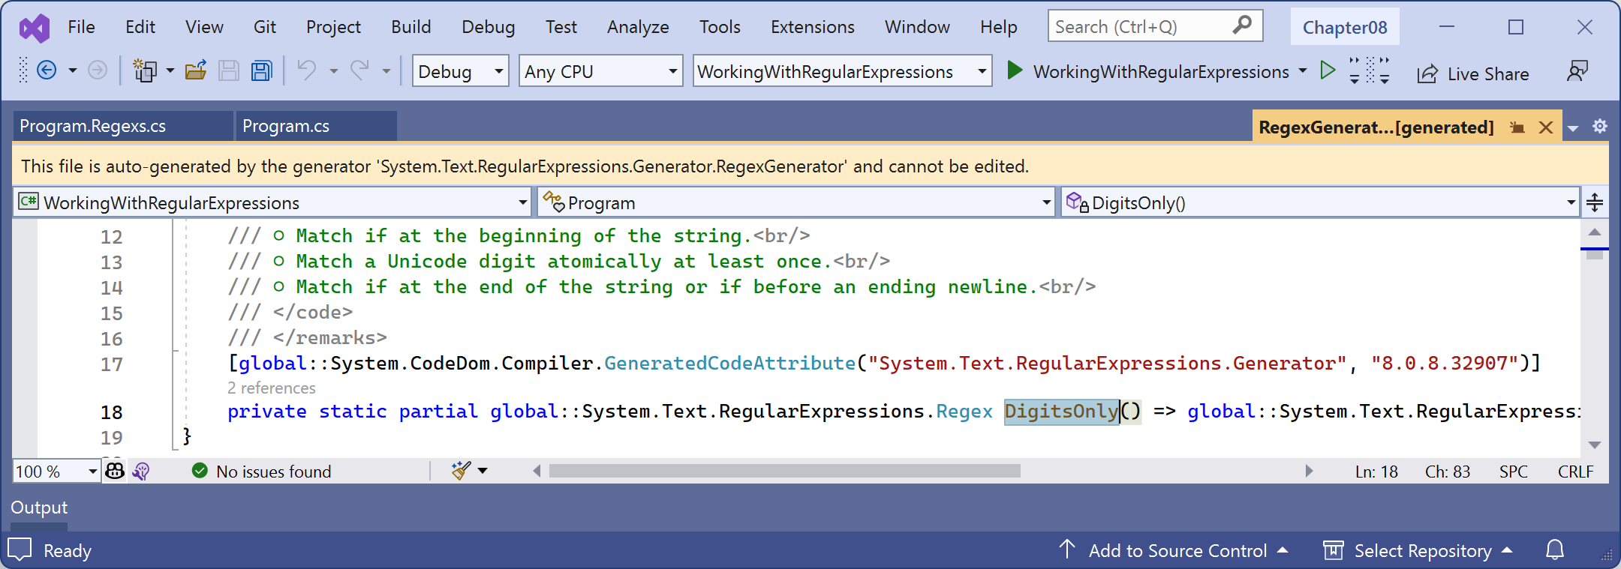Open the Edit menu
1621x569 pixels.
140,27
